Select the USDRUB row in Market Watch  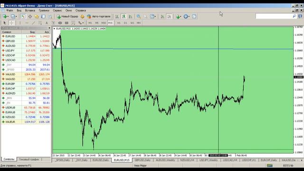[26, 108]
